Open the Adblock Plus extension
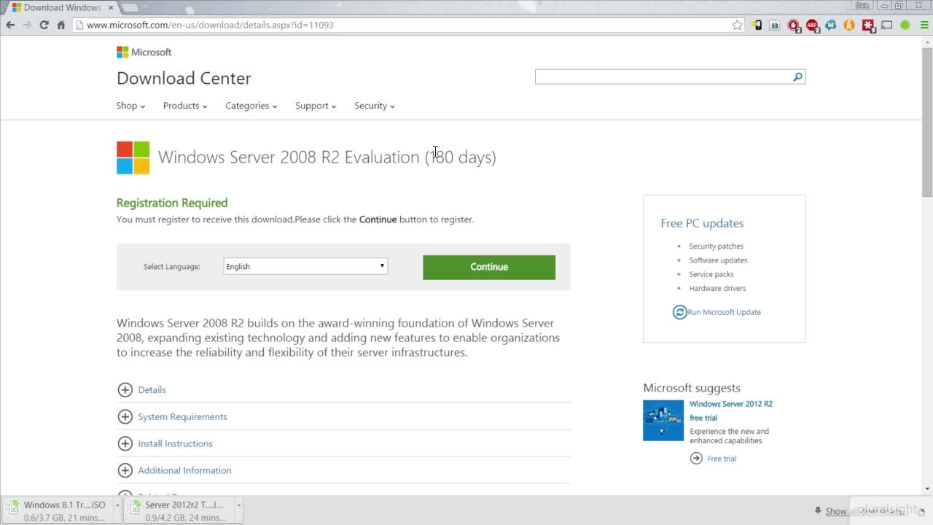This screenshot has height=525, width=933. tap(812, 26)
